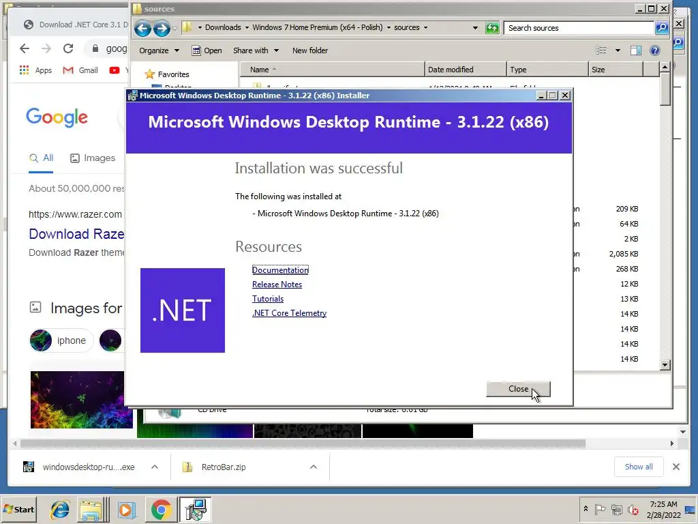Click Open in the Explorer toolbar
This screenshot has height=524, width=698.
point(207,50)
